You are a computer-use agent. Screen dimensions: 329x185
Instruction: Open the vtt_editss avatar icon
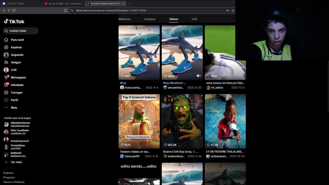[208, 88]
